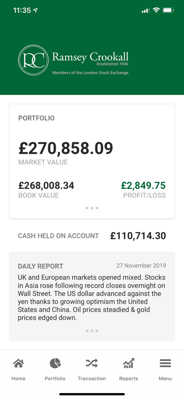Open the hamburger Menu icon

point(165,363)
